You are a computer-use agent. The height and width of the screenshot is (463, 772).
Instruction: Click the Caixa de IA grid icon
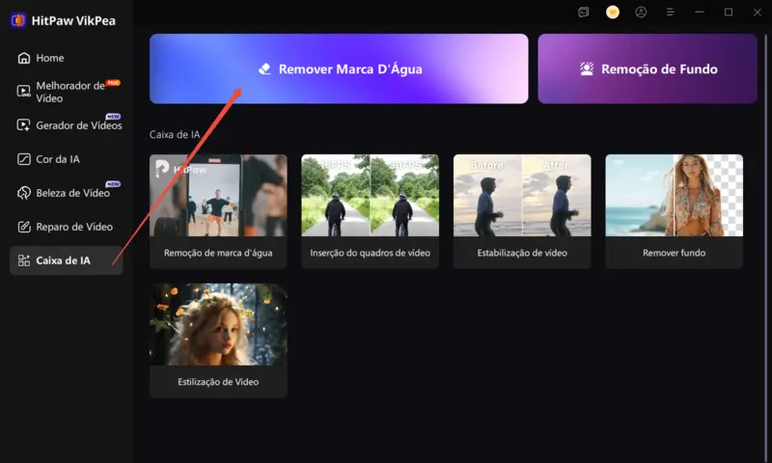point(23,260)
